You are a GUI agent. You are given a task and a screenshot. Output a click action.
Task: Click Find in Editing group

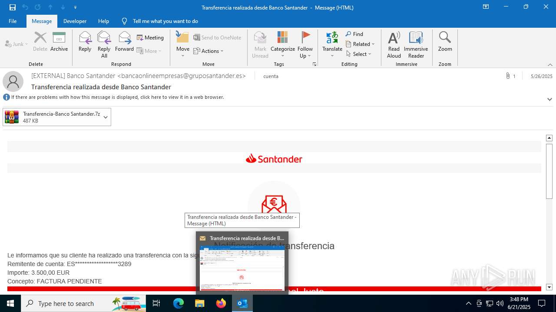coord(354,34)
